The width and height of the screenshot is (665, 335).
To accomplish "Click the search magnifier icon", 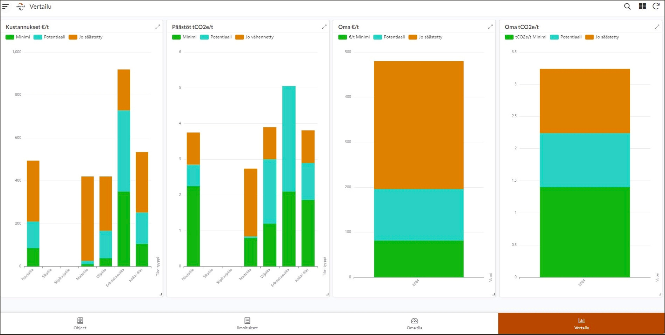I will 627,6.
